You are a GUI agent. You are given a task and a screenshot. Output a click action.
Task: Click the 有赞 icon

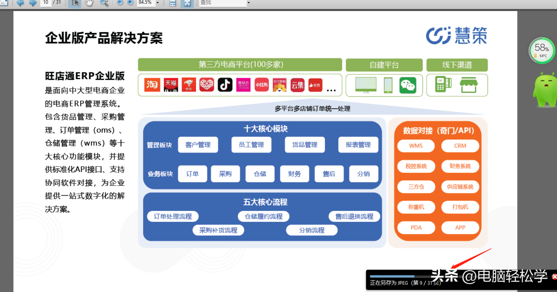[x=315, y=85]
